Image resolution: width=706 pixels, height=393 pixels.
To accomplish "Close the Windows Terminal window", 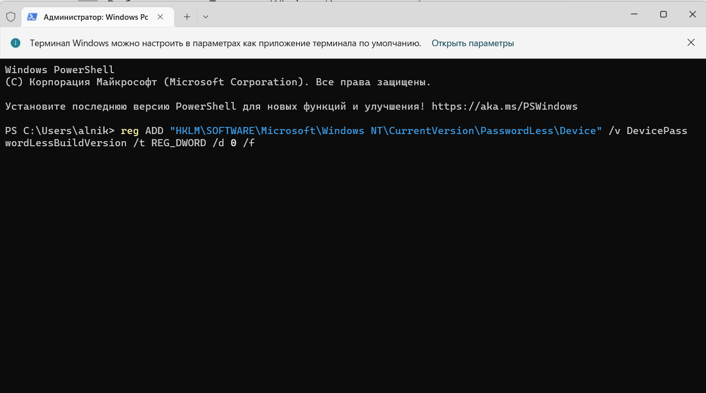I will click(692, 14).
